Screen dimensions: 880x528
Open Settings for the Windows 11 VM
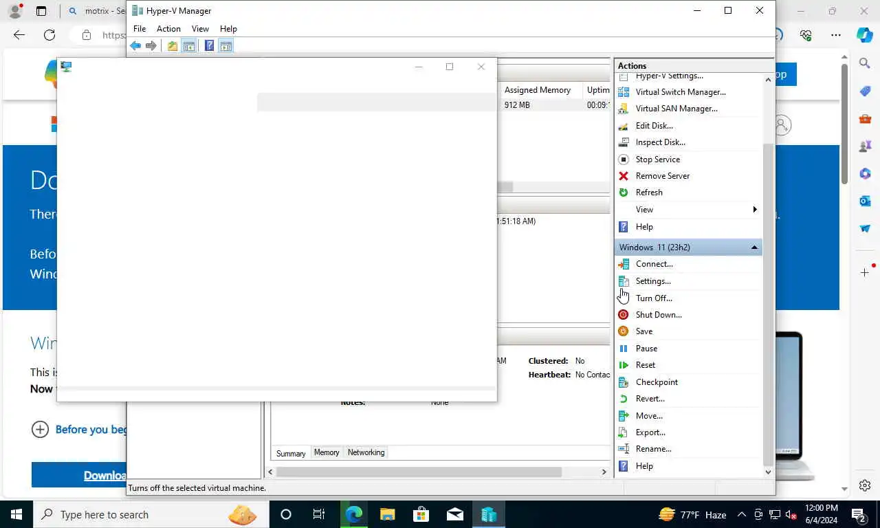[x=653, y=281]
